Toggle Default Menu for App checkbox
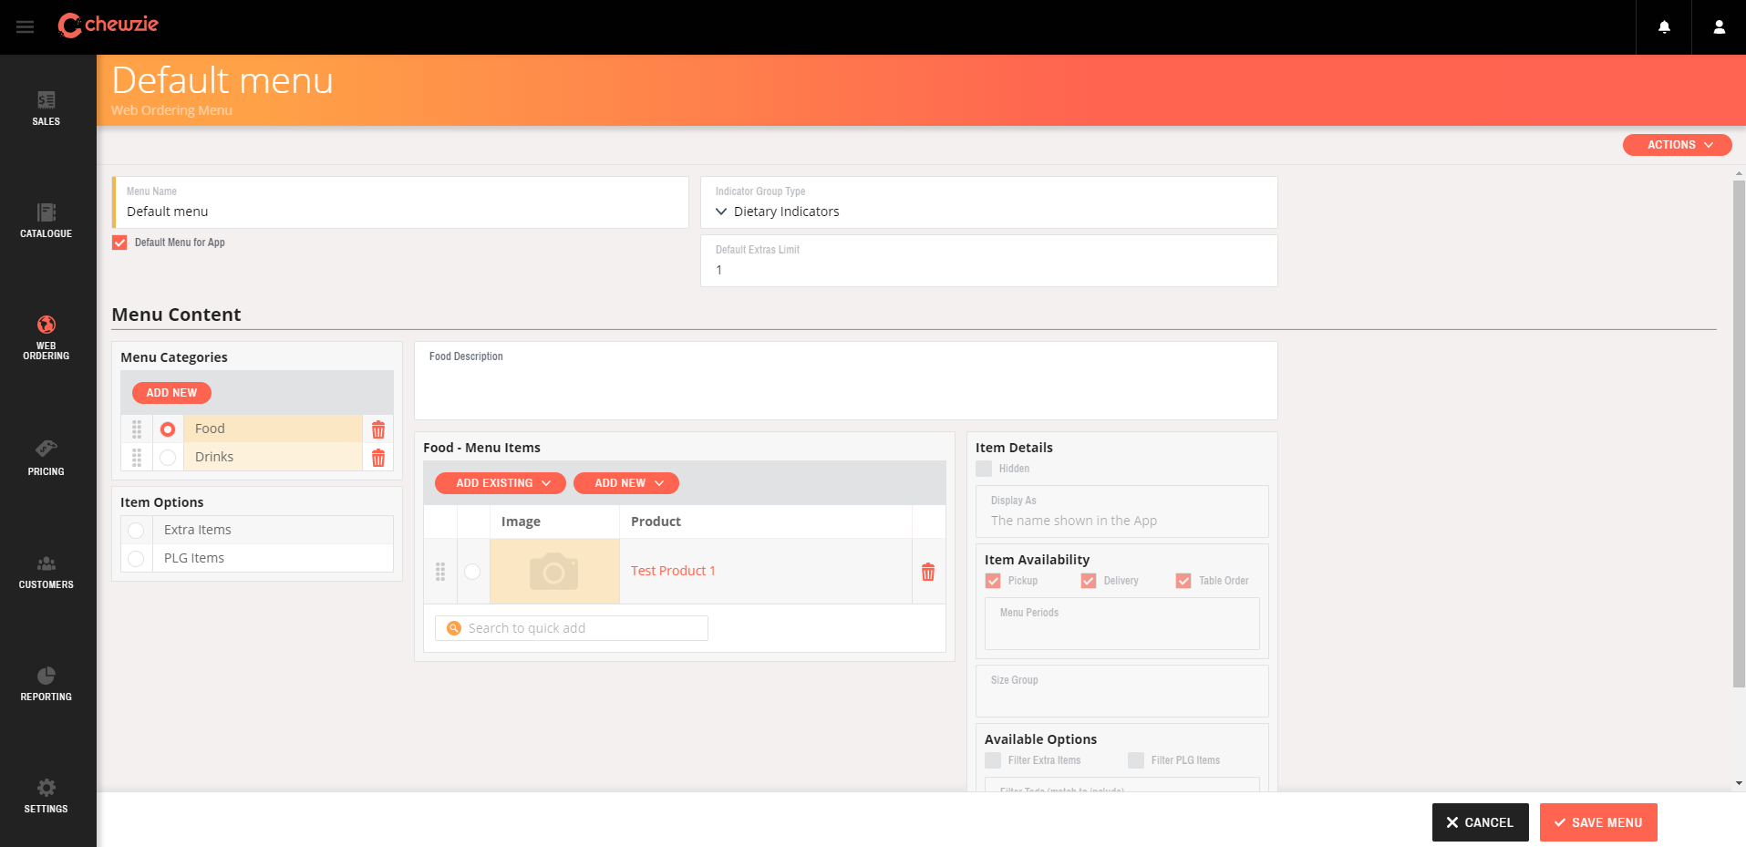The image size is (1746, 847). [119, 243]
